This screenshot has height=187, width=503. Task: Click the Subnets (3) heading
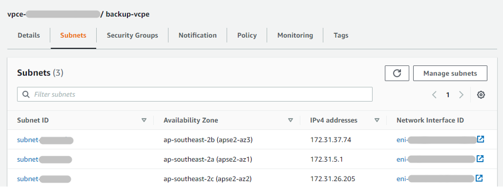tap(40, 73)
